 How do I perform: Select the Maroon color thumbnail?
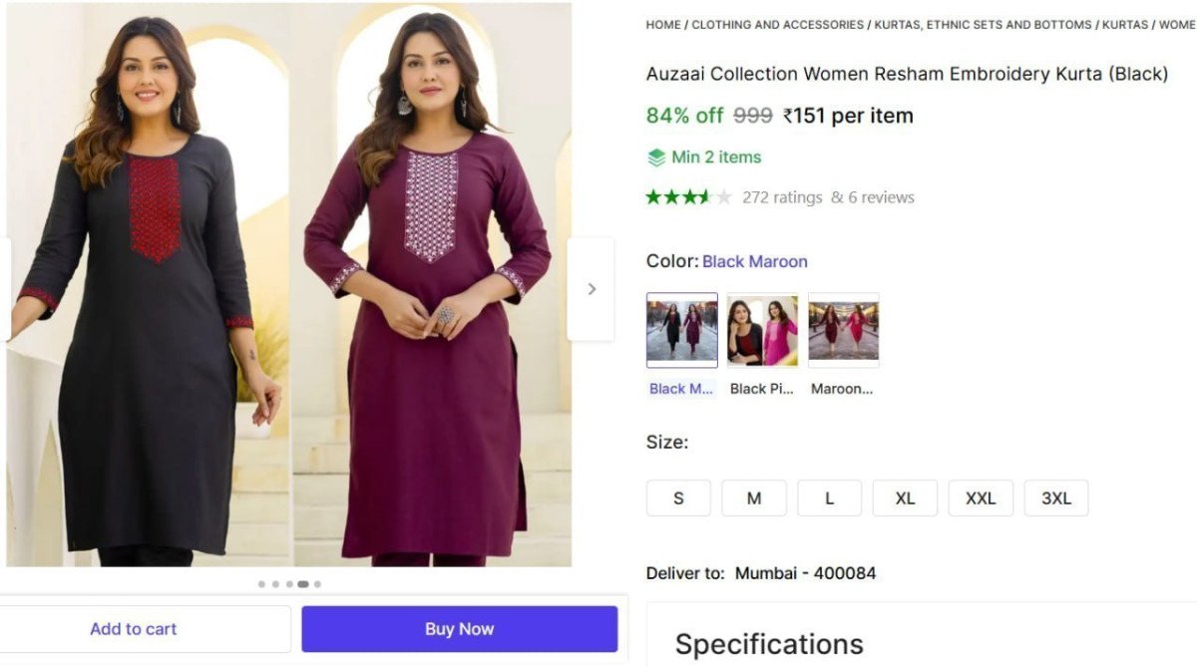click(843, 330)
